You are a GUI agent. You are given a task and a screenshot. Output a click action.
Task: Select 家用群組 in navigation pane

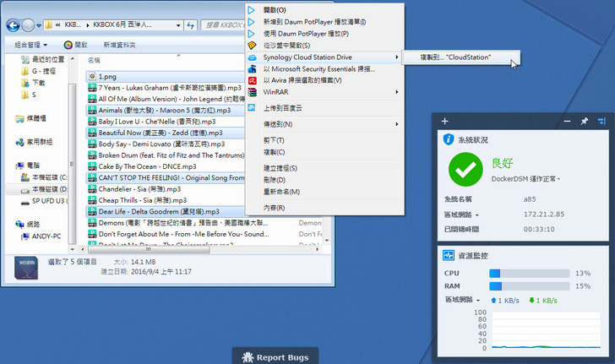pos(34,142)
